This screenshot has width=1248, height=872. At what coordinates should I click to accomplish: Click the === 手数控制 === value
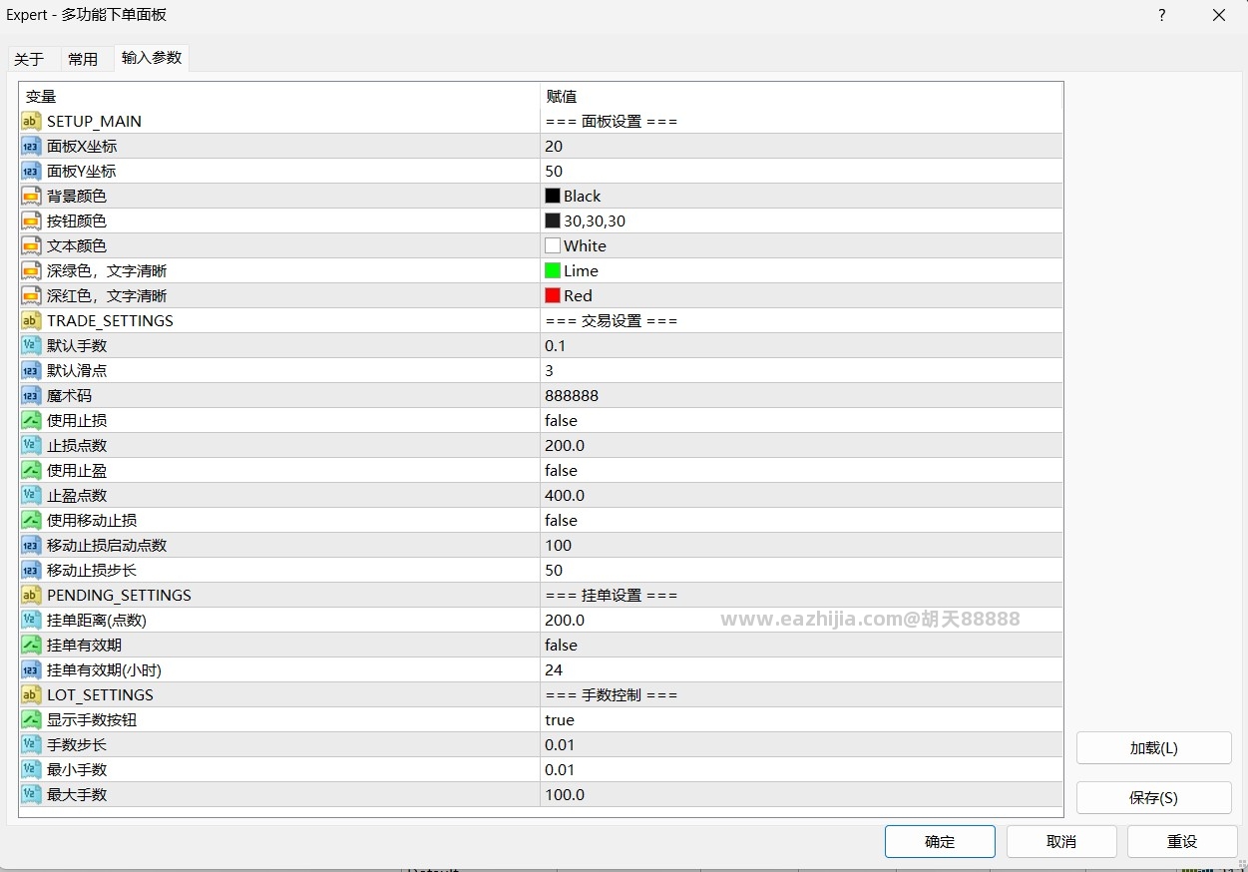point(612,694)
